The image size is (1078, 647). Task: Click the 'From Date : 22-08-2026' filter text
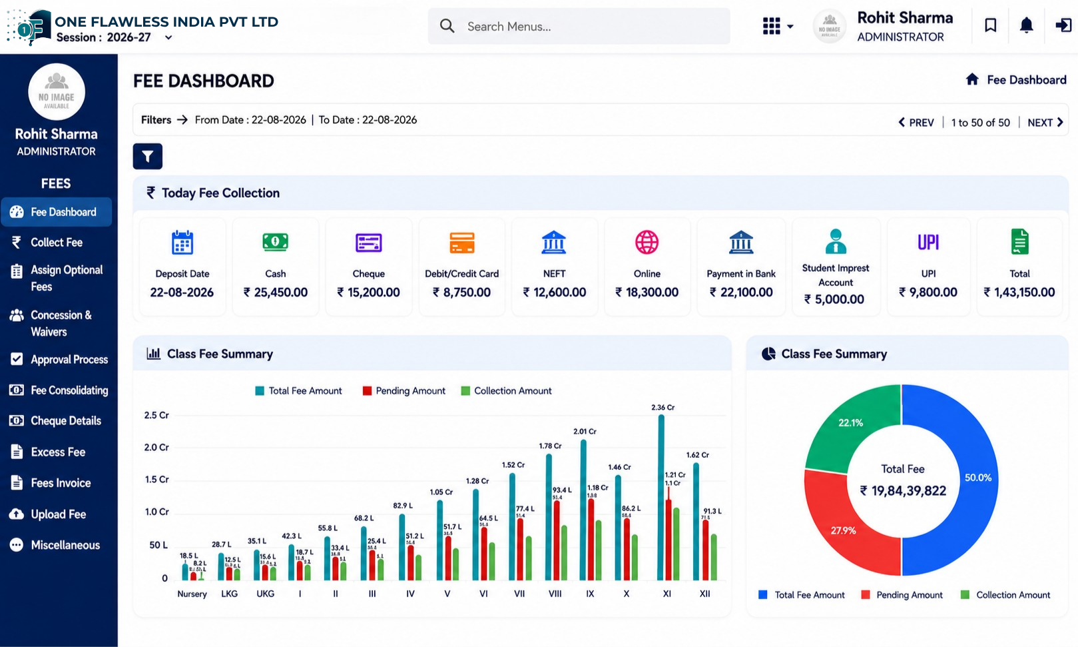click(250, 120)
